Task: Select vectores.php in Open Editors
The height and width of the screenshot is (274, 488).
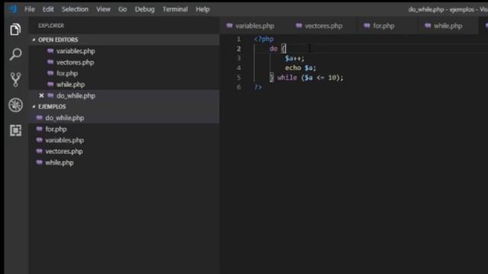Action: (x=124, y=62)
